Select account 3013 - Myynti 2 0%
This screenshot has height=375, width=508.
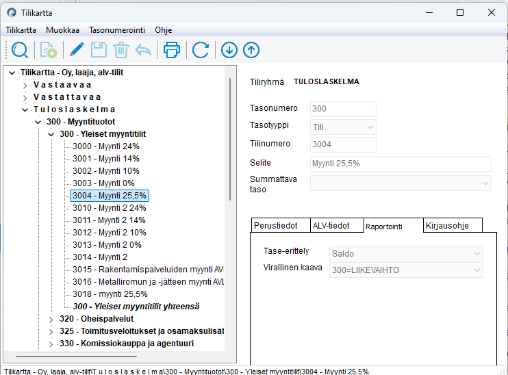point(107,245)
